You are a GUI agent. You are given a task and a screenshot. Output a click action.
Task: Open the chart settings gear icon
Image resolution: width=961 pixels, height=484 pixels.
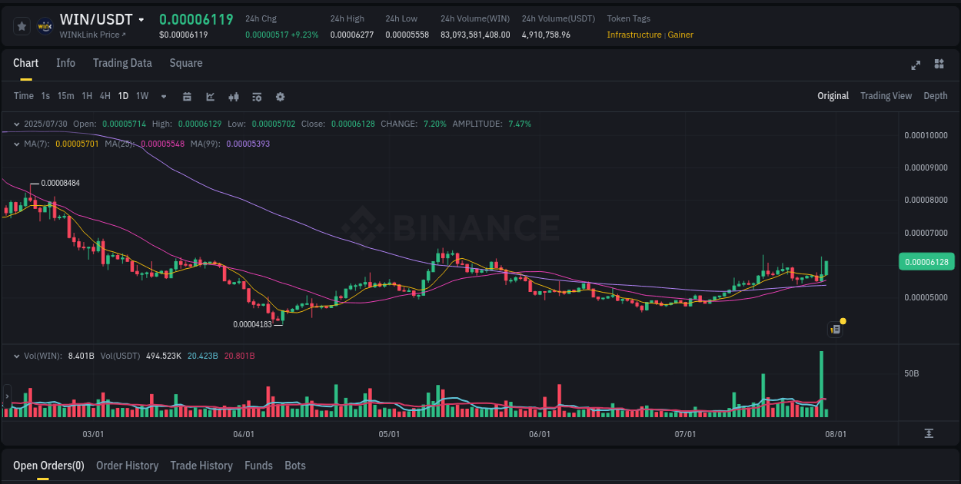coord(280,97)
